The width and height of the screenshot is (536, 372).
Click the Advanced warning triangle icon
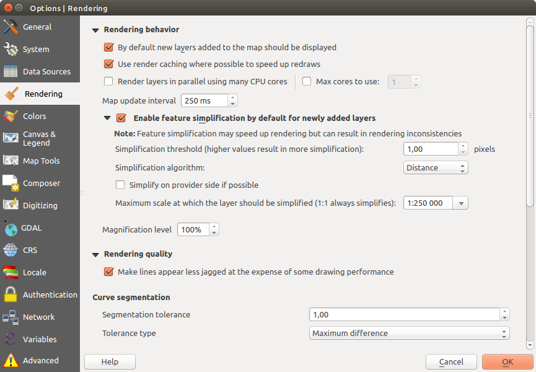11,361
